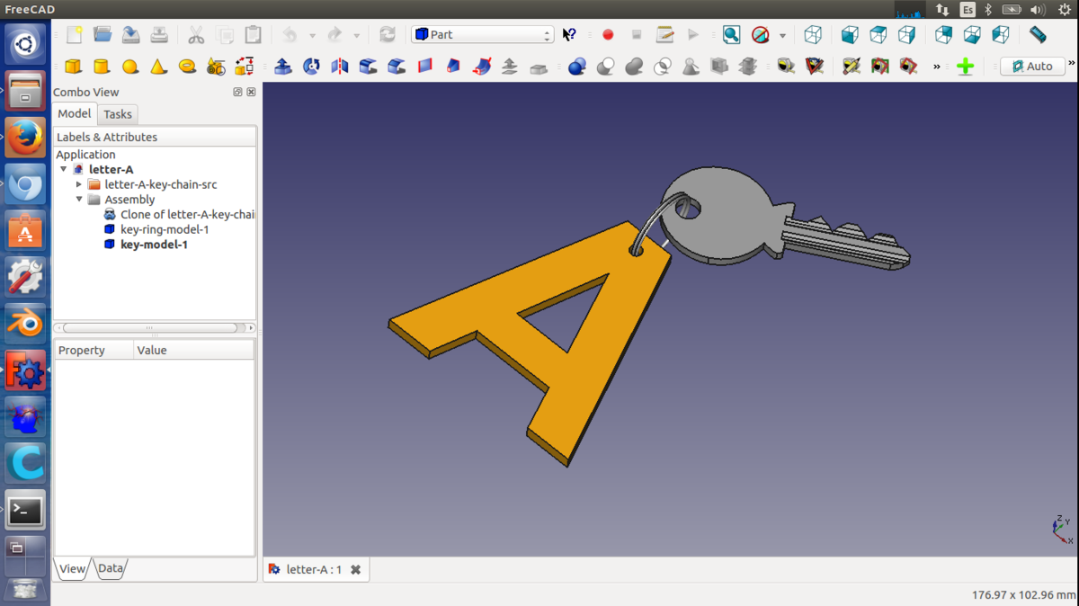
Task: Select the Chamfer tool
Action: pos(397,66)
